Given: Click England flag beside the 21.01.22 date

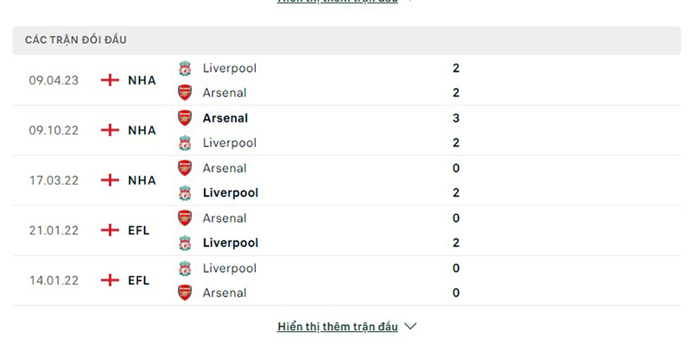Looking at the screenshot, I should tap(110, 230).
